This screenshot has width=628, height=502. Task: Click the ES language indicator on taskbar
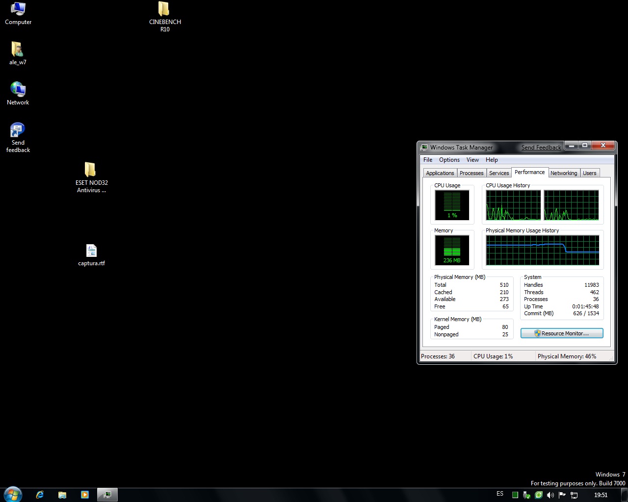(x=500, y=494)
